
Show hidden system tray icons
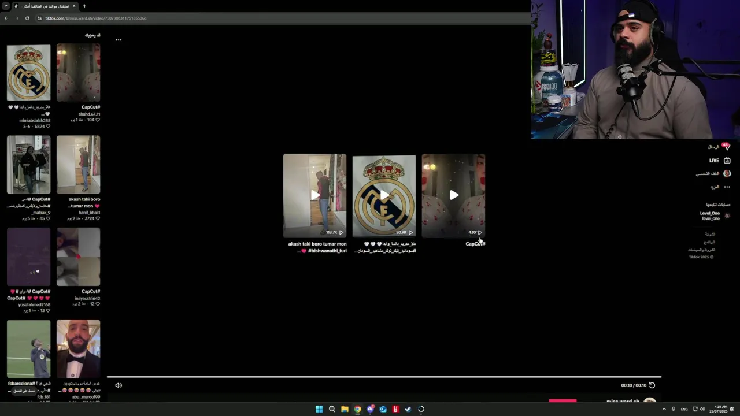click(664, 409)
